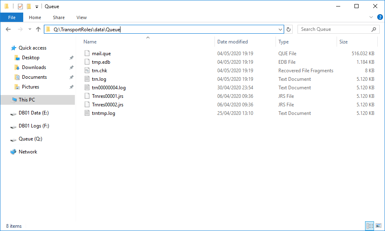Image resolution: width=385 pixels, height=231 pixels.
Task: Select the Trnres00001.jrs file icon
Action: tap(87, 96)
